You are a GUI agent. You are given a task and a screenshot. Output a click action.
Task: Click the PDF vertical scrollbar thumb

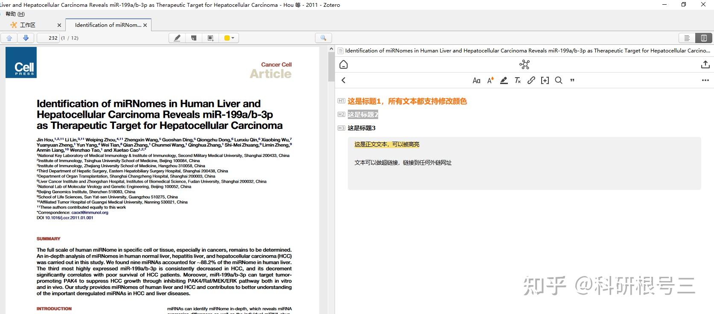pos(331,67)
